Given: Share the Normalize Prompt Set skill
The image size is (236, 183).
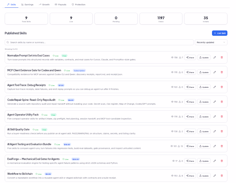Looking at the screenshot, I should click(x=190, y=57).
